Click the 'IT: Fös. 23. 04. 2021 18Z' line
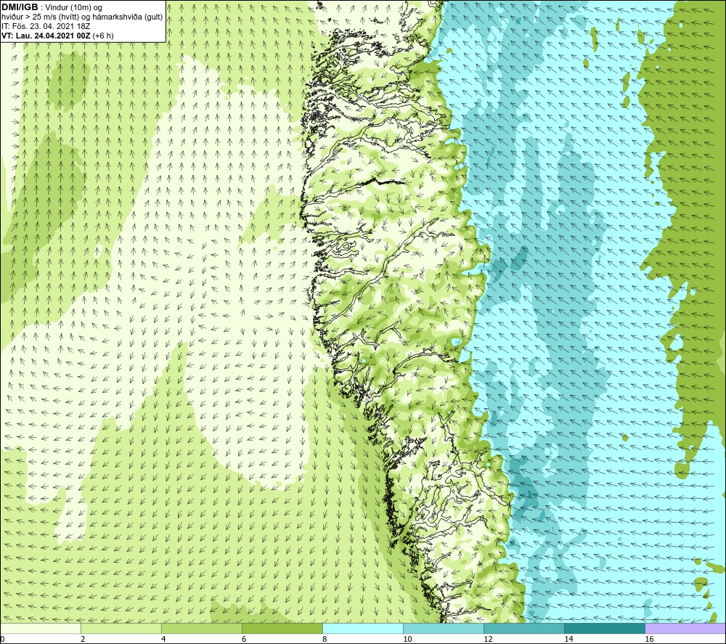Image resolution: width=726 pixels, height=644 pixels. (x=46, y=26)
